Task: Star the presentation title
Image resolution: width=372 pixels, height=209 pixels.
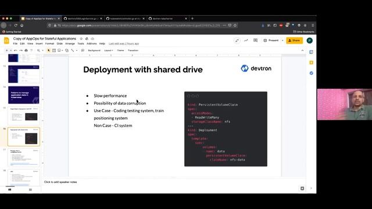Action: coord(81,39)
